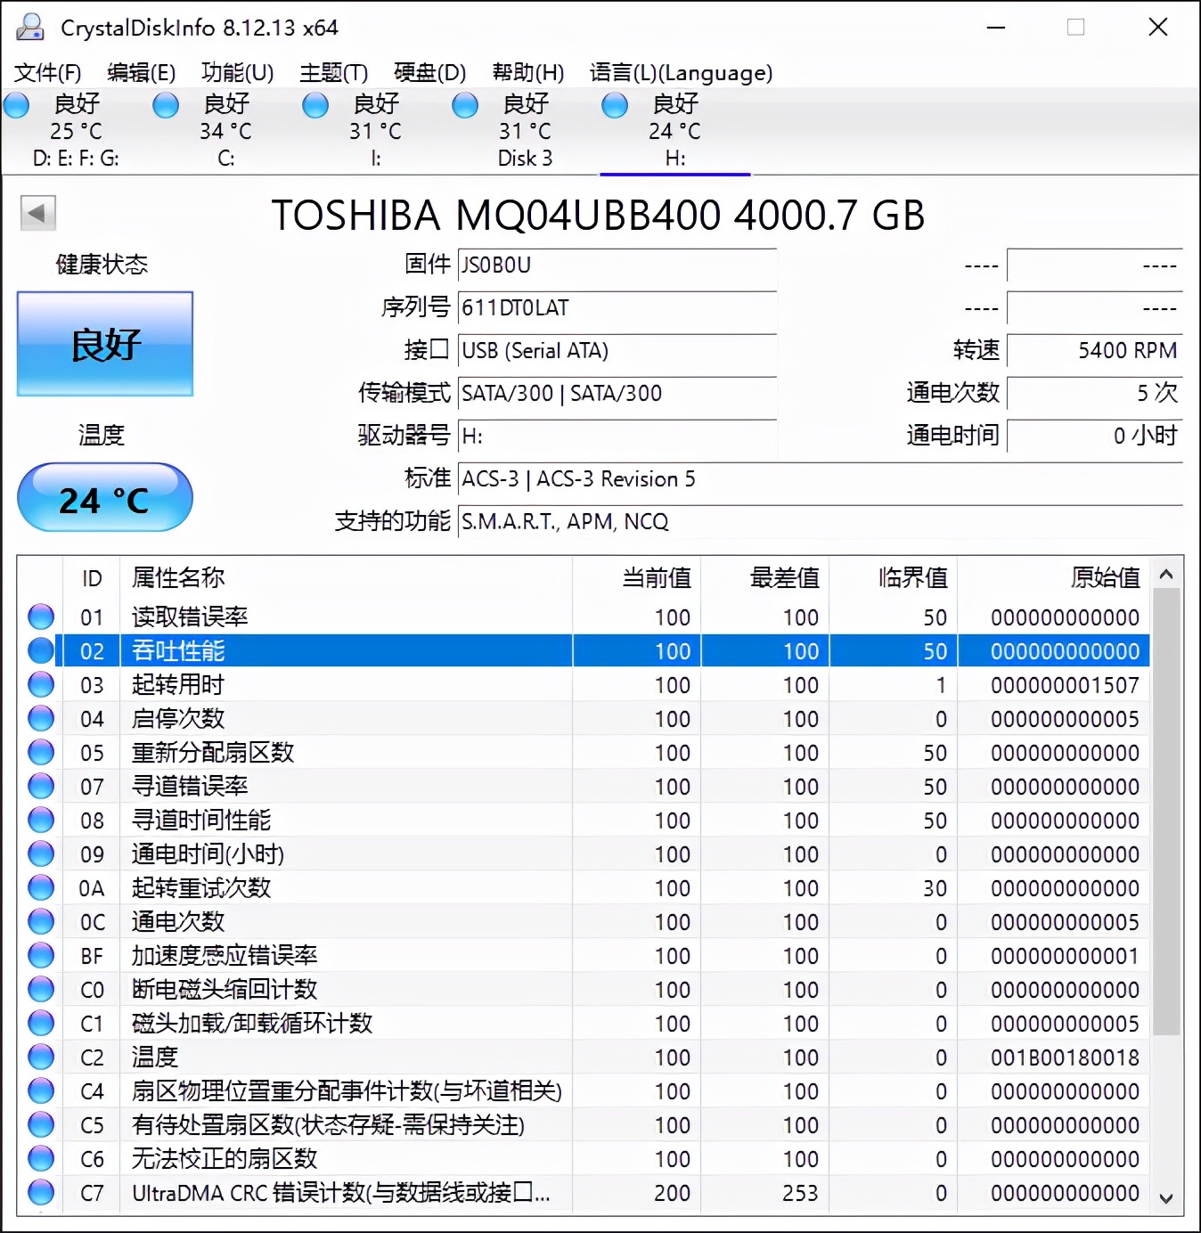This screenshot has height=1233, width=1201.
Task: Select the Disk 3 health icon
Action: (x=465, y=105)
